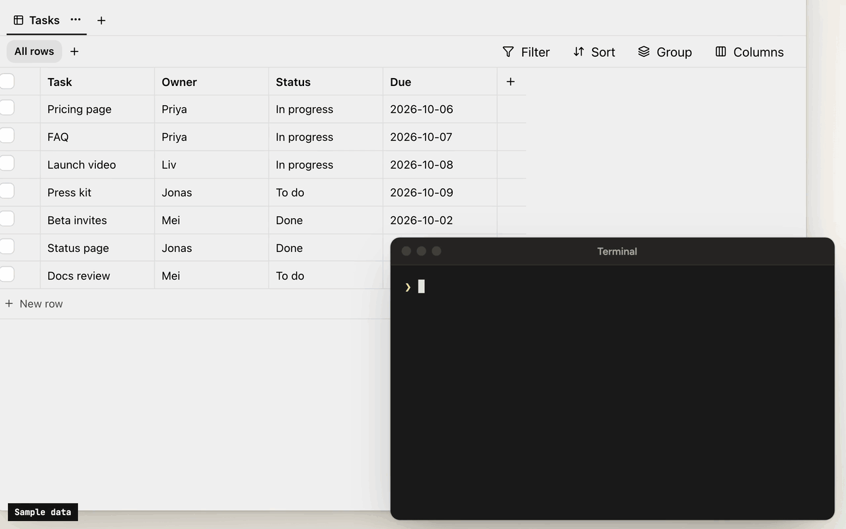Select the Launch video task cell
This screenshot has width=846, height=529.
pyautogui.click(x=97, y=165)
